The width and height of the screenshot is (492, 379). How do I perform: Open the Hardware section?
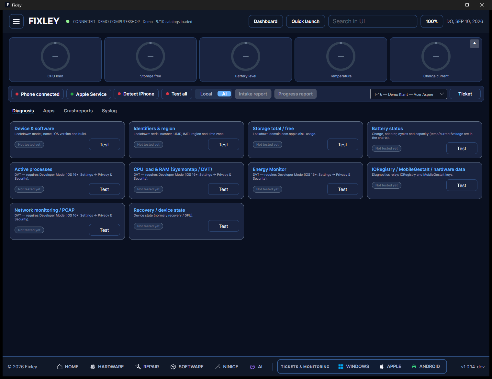point(107,367)
